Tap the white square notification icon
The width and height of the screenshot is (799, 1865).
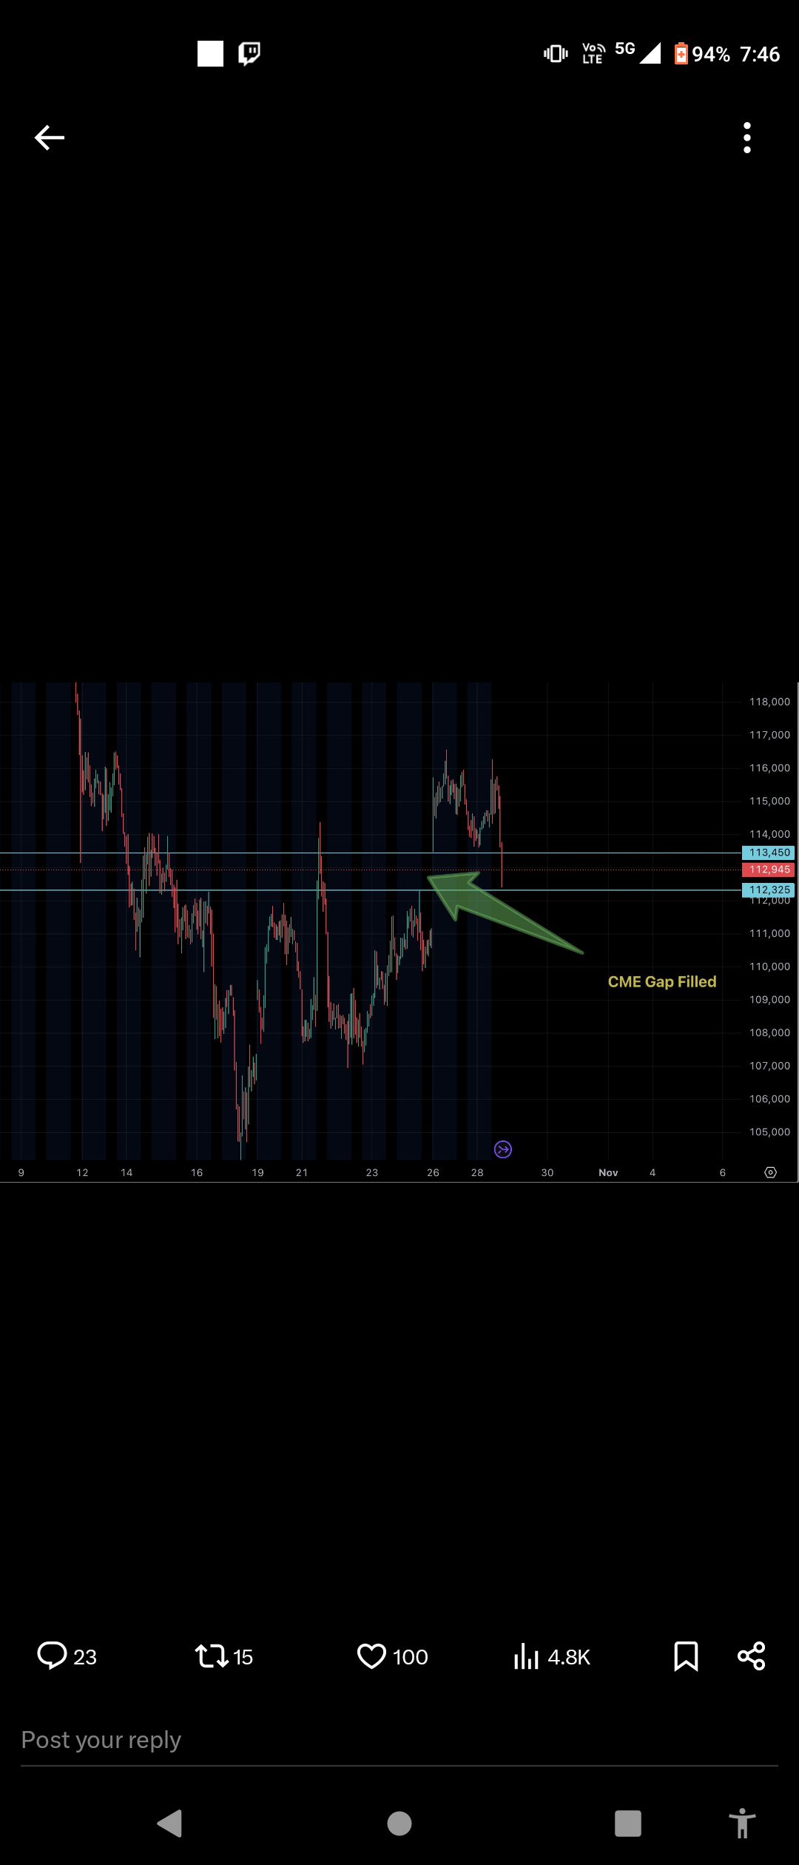pos(210,53)
